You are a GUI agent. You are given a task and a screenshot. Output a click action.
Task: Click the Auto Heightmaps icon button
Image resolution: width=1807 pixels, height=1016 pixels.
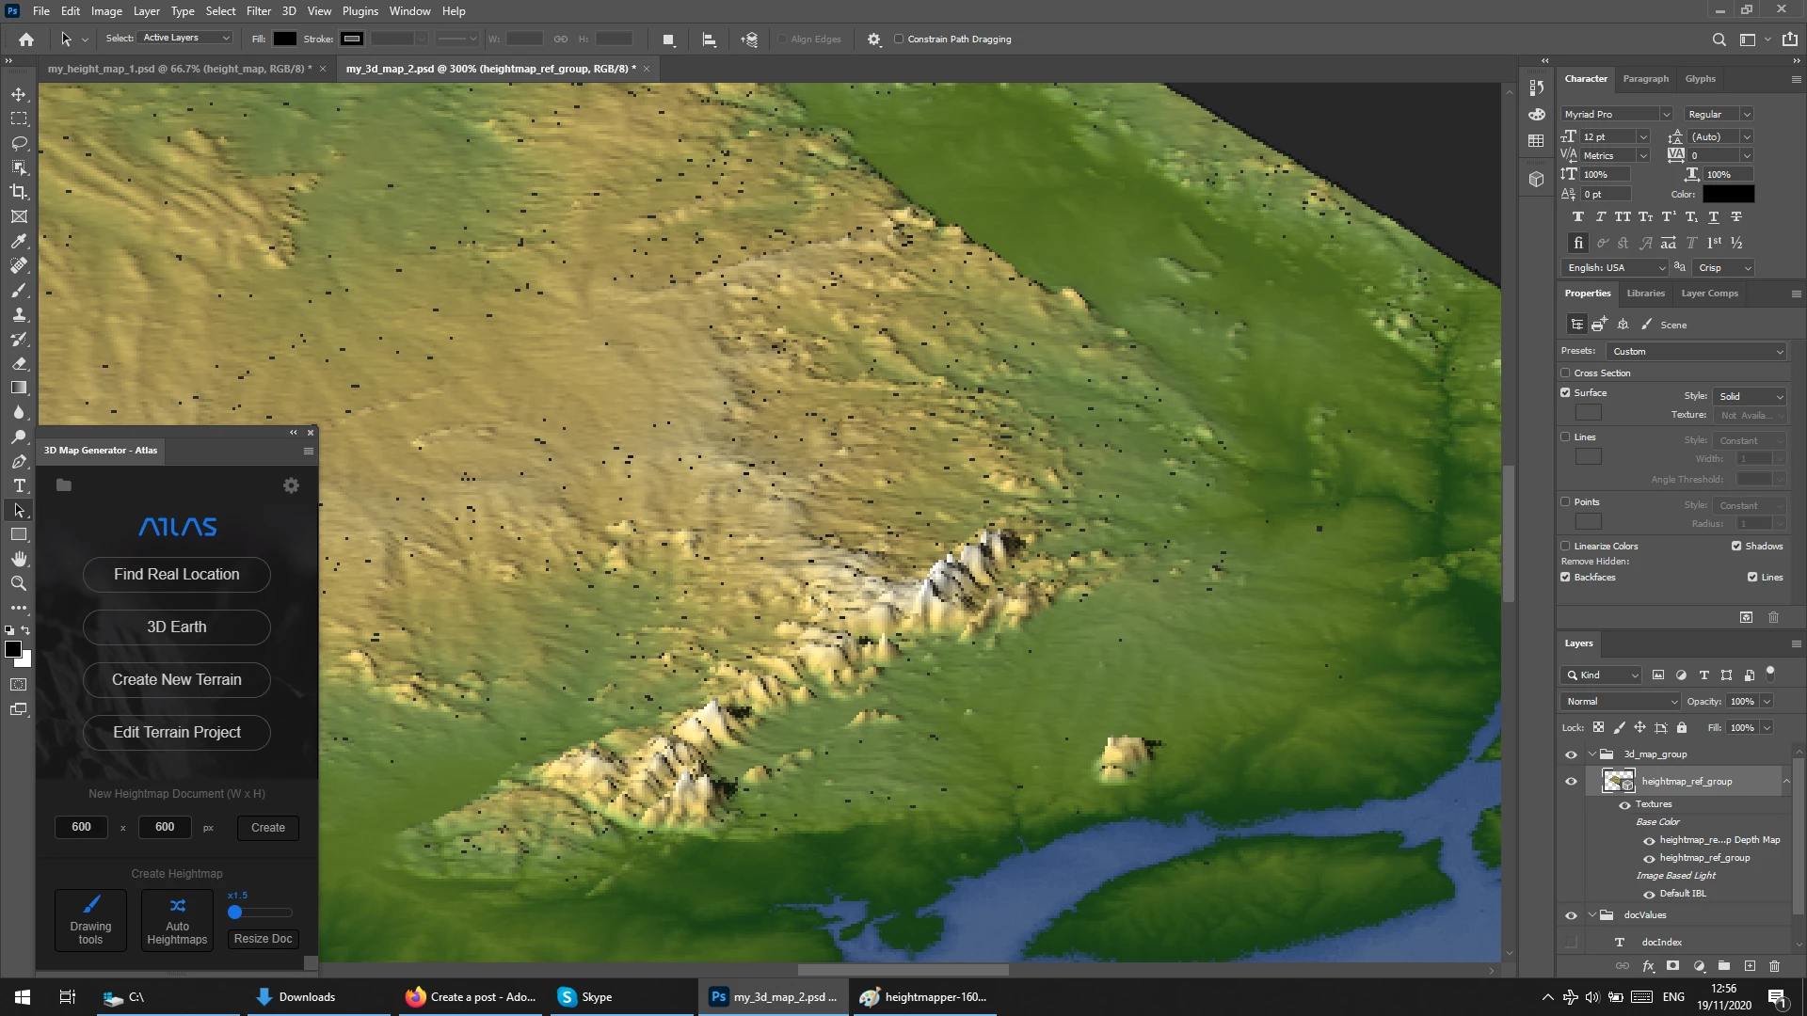177,919
